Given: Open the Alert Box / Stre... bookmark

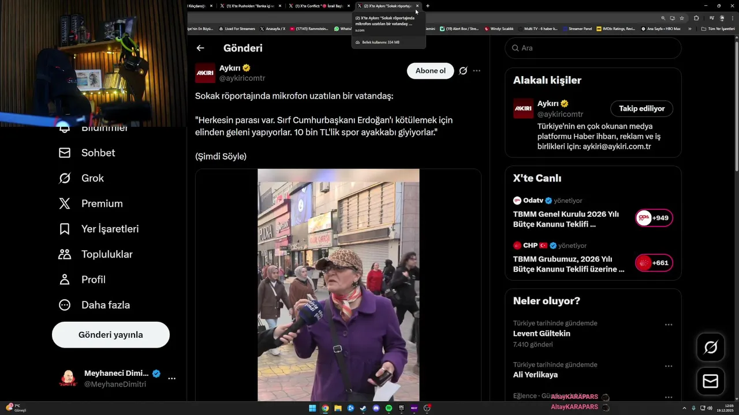Looking at the screenshot, I should click(460, 28).
